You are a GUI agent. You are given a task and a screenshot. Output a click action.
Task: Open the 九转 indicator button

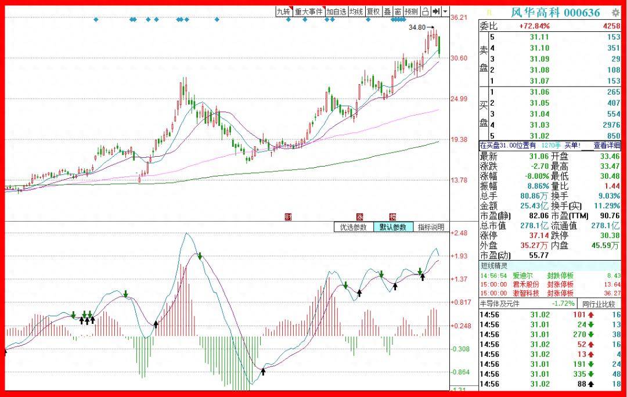[284, 12]
